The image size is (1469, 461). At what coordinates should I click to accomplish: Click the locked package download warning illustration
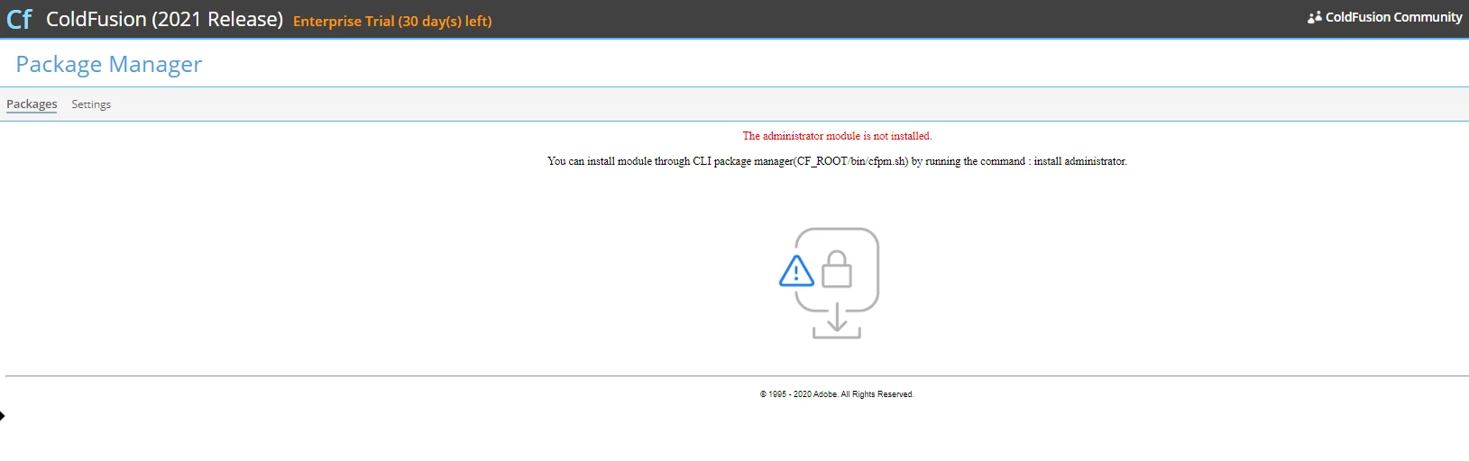(830, 284)
